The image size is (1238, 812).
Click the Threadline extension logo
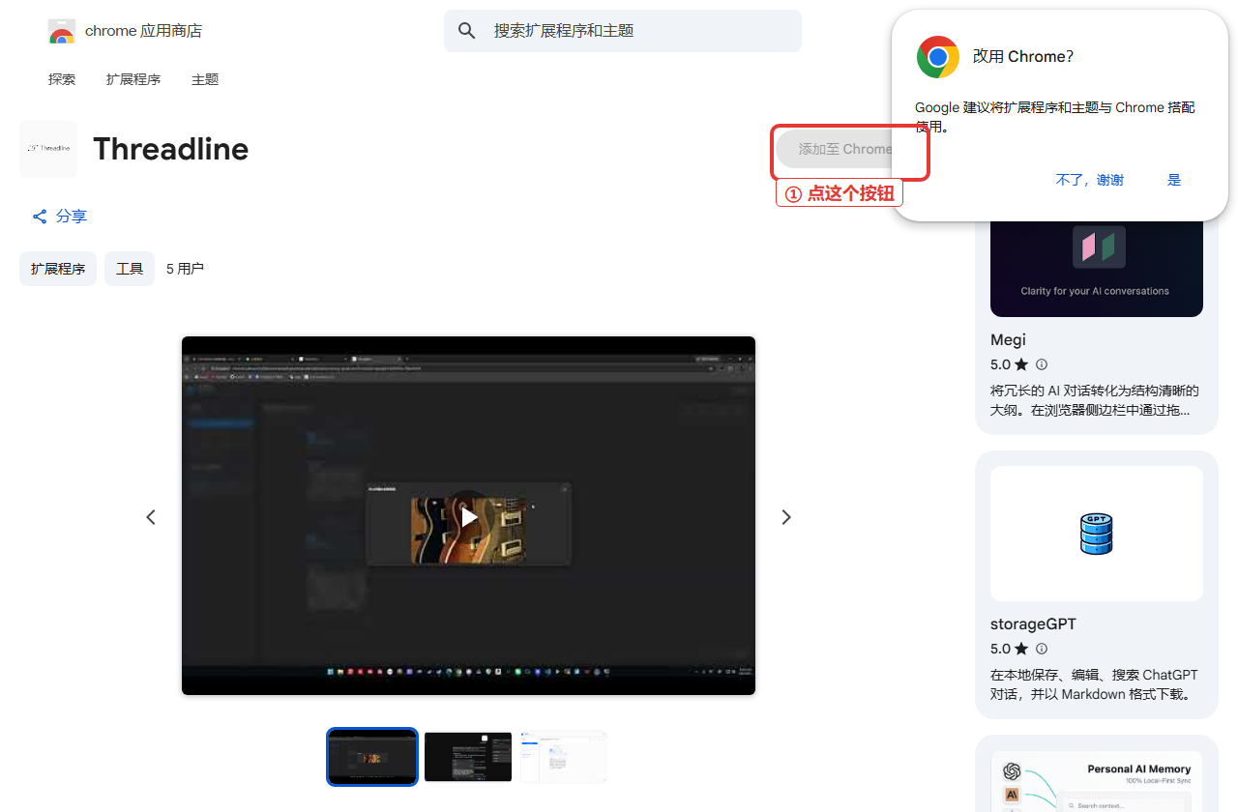pos(48,149)
